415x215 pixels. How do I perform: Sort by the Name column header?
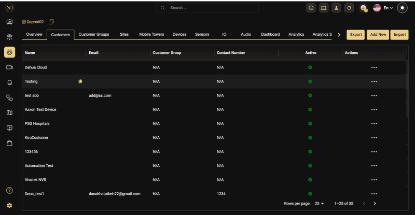click(30, 53)
